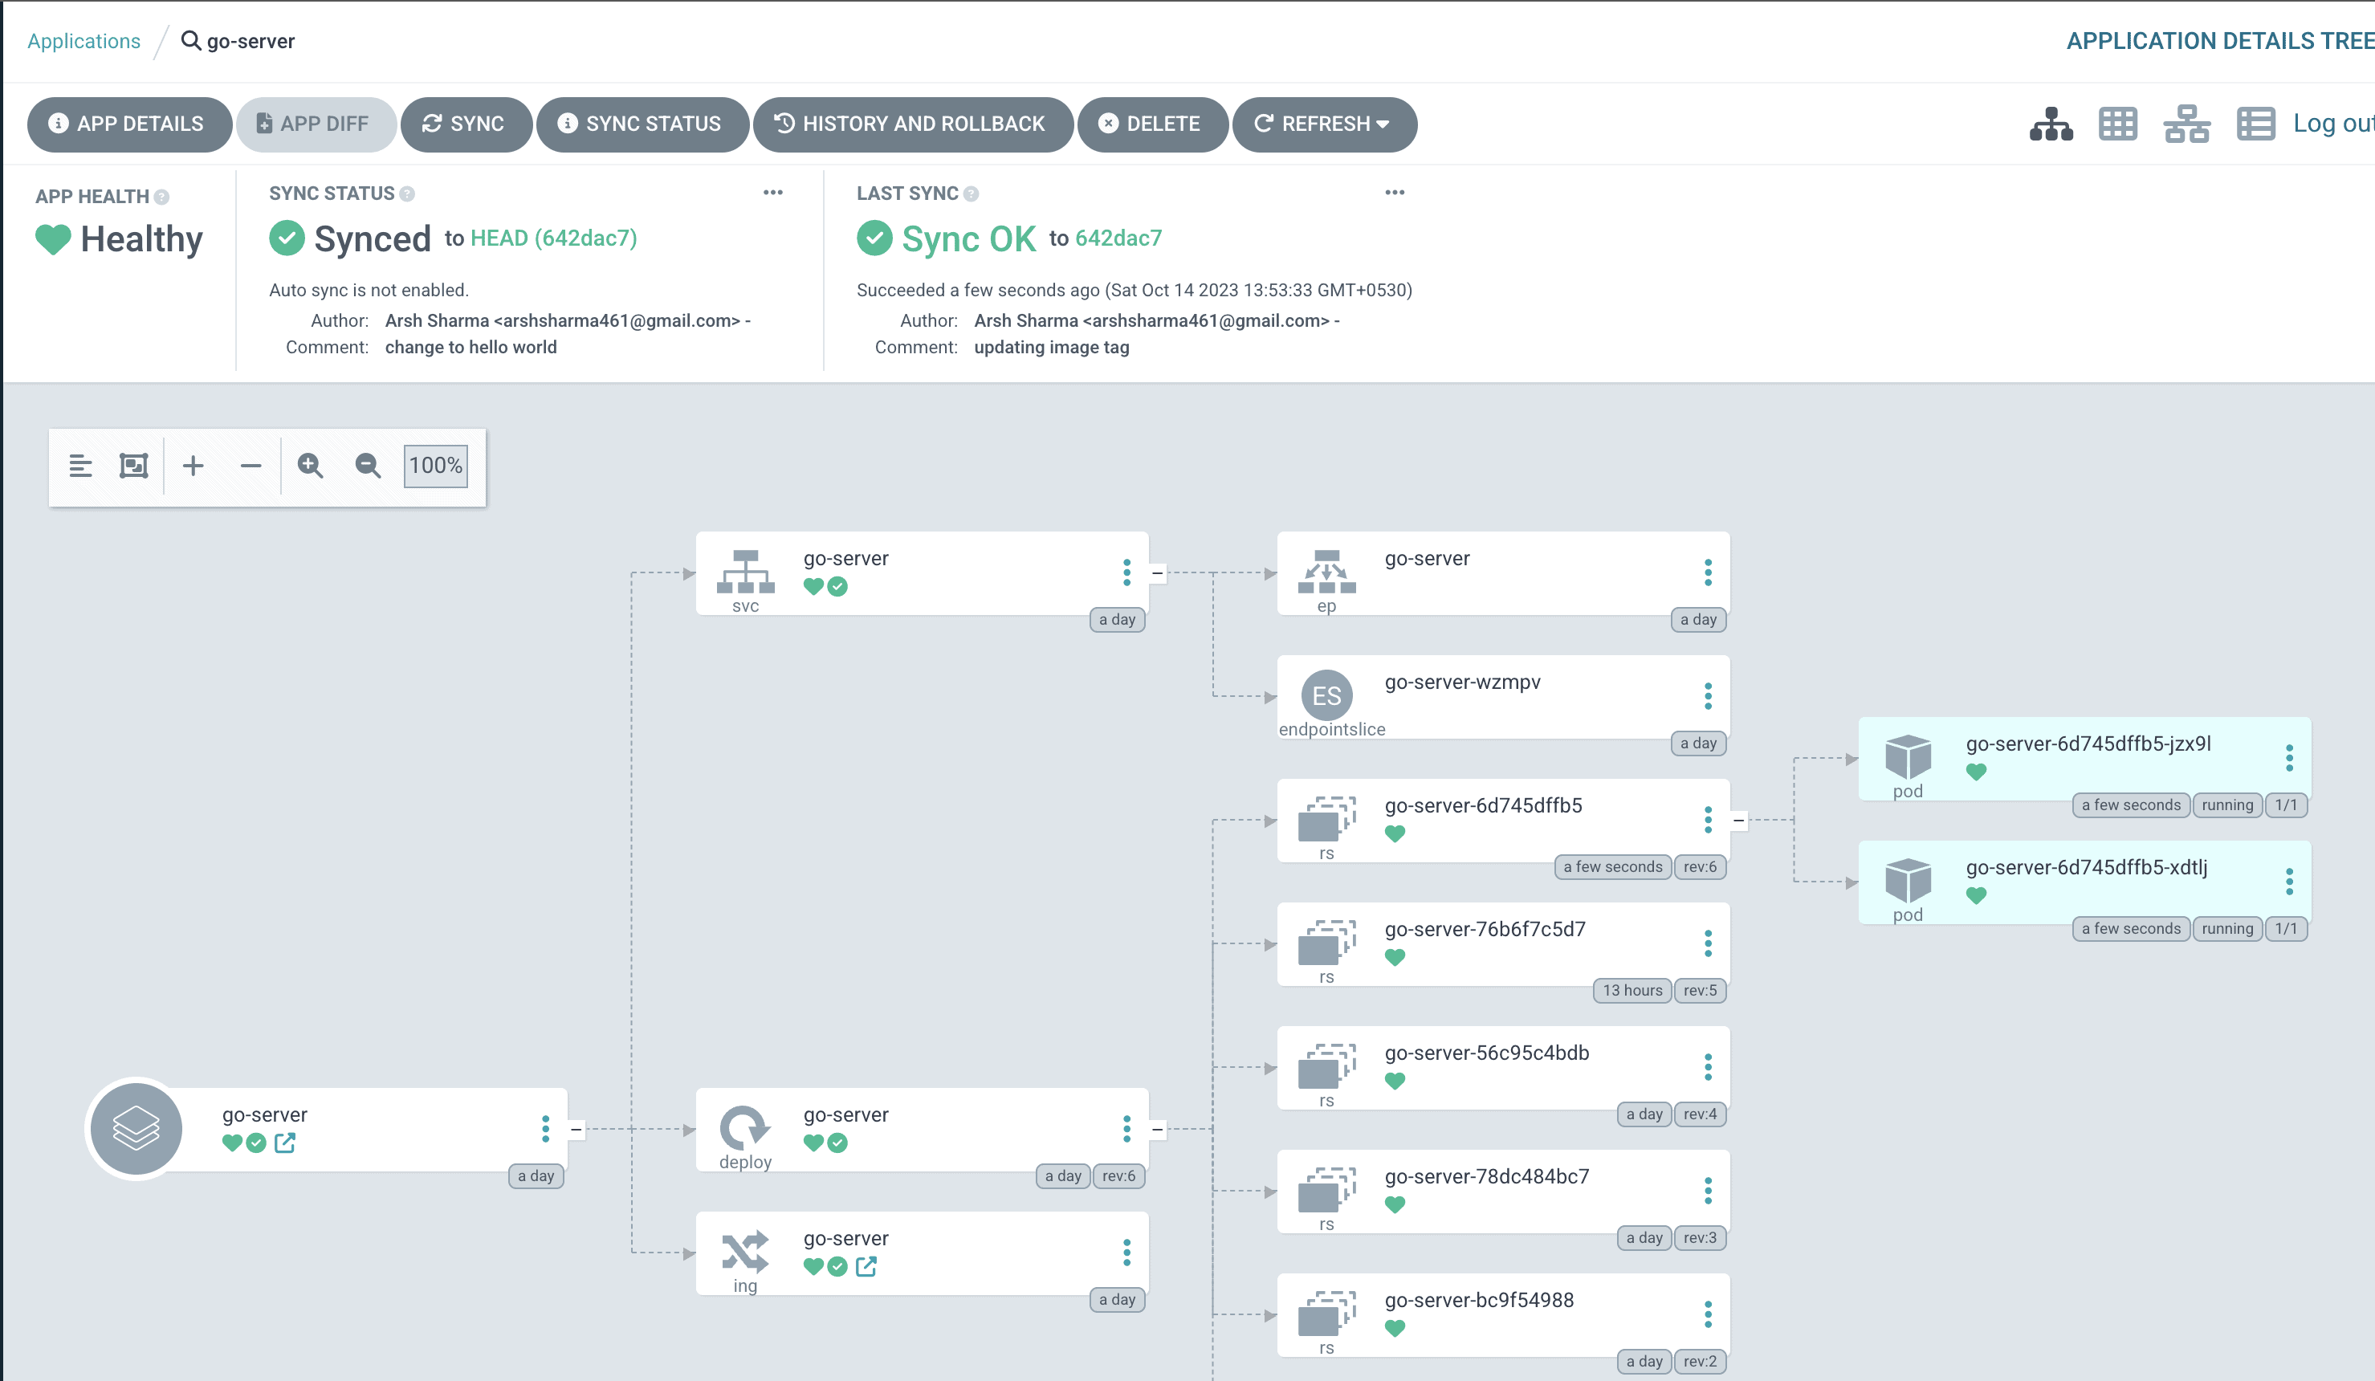
Task: Click the network topology layout icon
Action: pos(2188,125)
